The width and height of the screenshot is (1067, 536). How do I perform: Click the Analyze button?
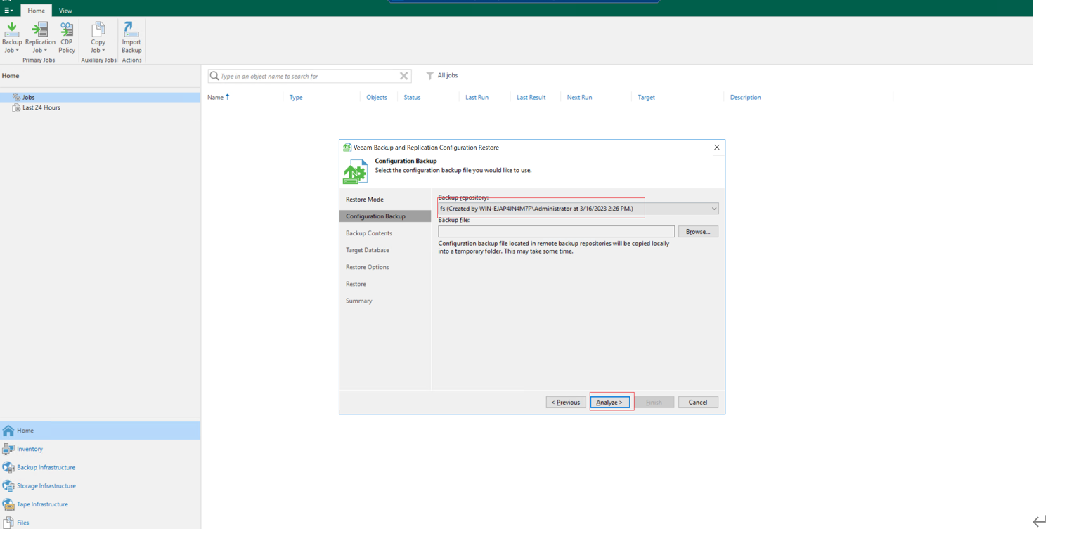point(609,403)
